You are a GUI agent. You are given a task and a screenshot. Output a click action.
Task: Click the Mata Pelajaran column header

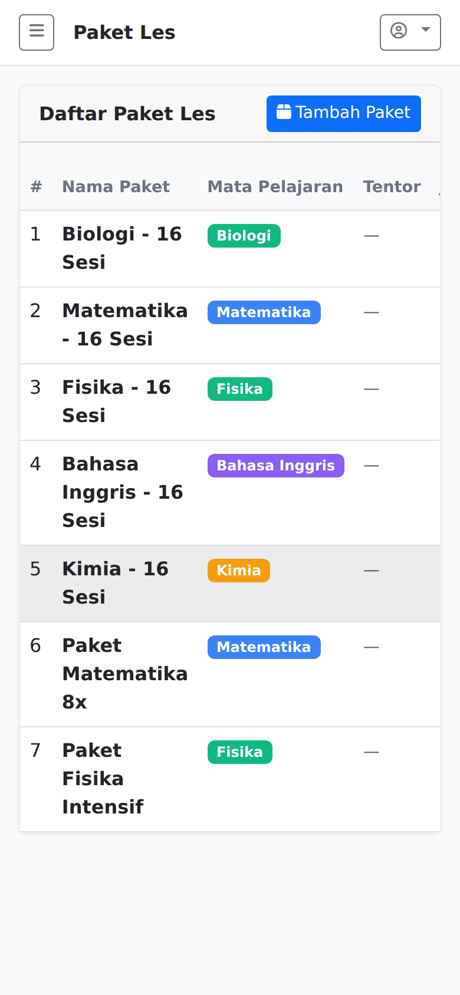(x=275, y=186)
